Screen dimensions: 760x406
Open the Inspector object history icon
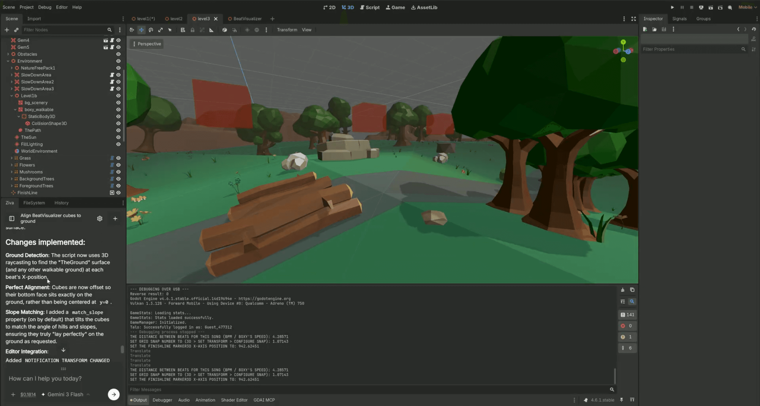point(754,29)
